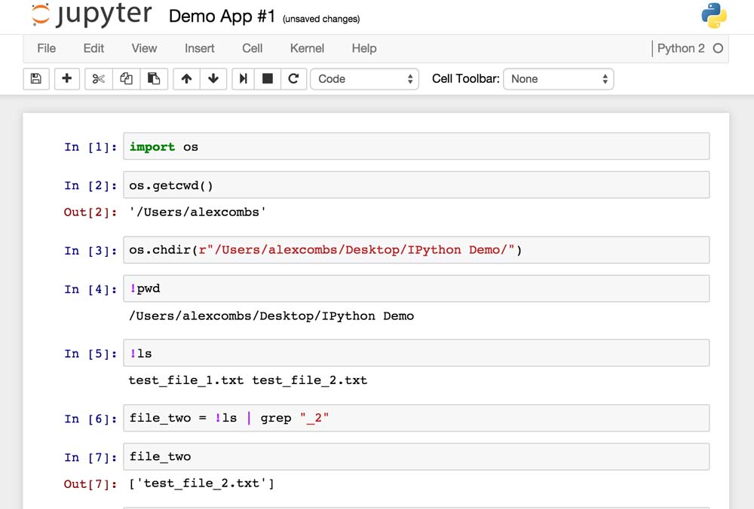Click into the os.getcwd() input cell
Image resolution: width=754 pixels, height=509 pixels.
415,185
